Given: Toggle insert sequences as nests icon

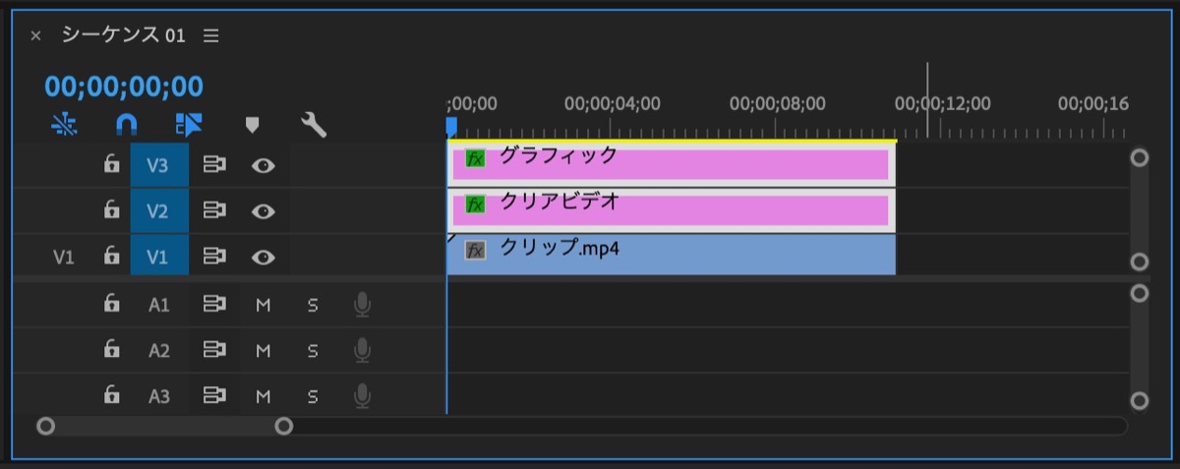Looking at the screenshot, I should [x=64, y=124].
